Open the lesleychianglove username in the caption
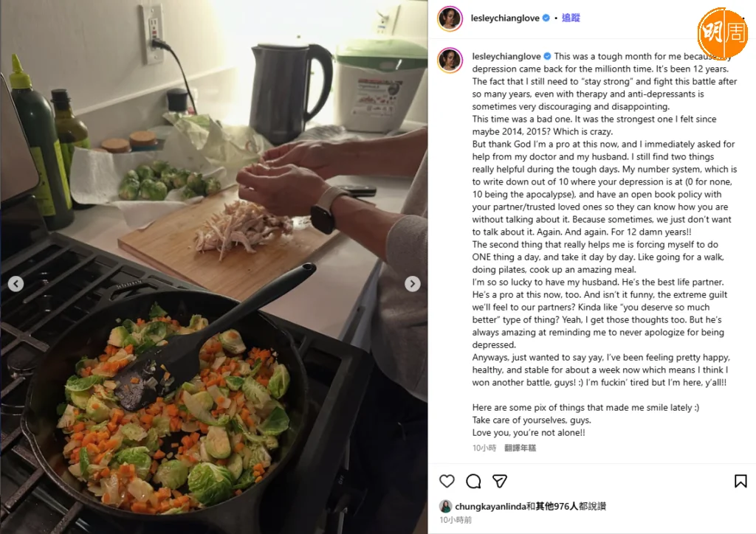Viewport: 756px width, 534px height. [506, 56]
